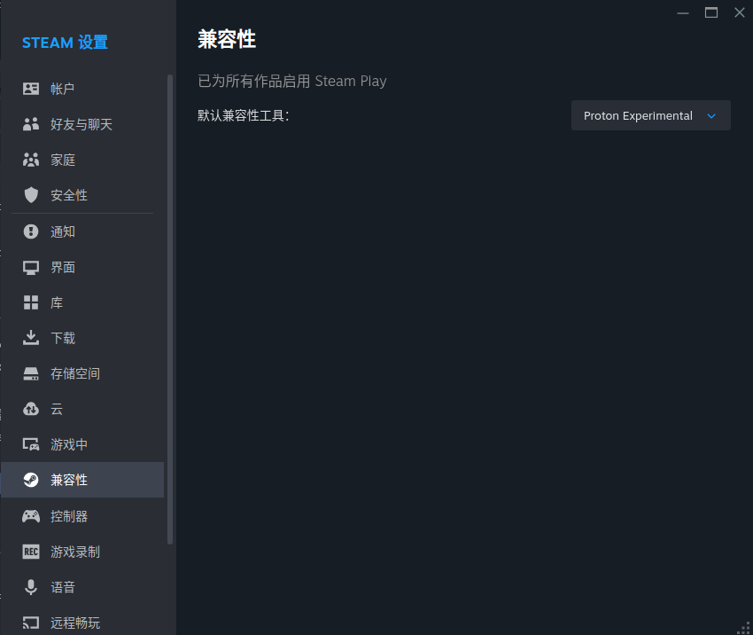Click the 游戏录制 REC icon
The width and height of the screenshot is (753, 635).
tap(31, 552)
